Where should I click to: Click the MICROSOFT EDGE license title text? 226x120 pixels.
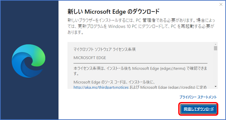click(x=90, y=58)
